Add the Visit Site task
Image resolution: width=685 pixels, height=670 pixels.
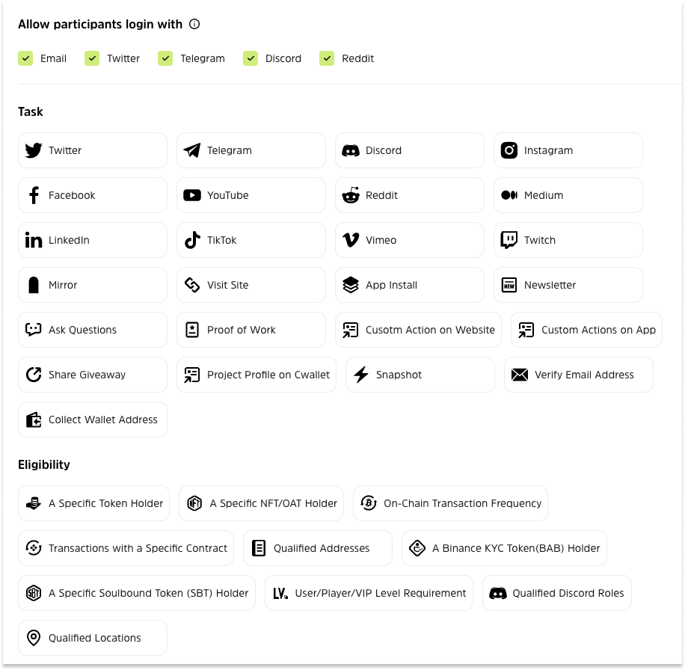(x=251, y=285)
